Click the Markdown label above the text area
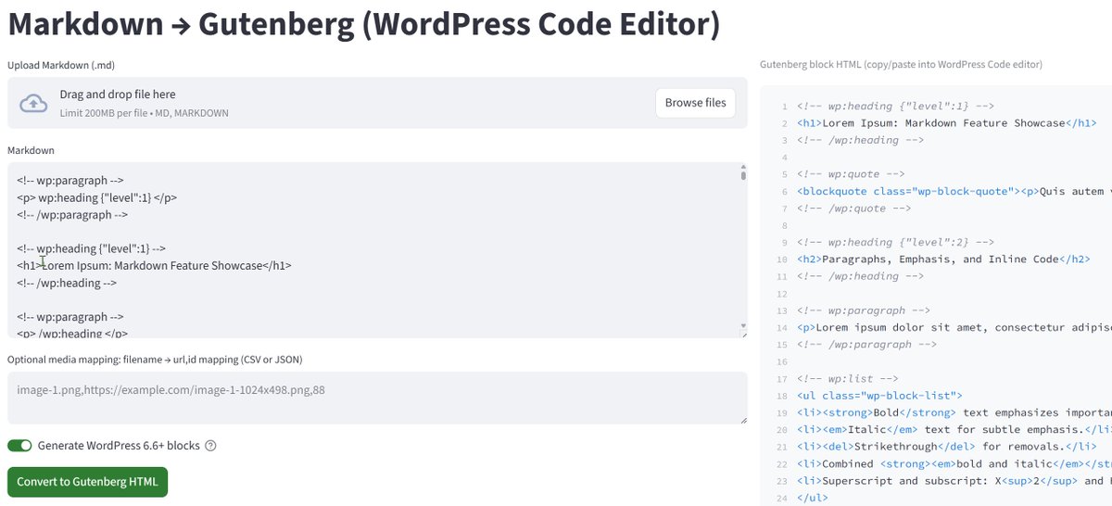1112x506 pixels. pyautogui.click(x=32, y=150)
